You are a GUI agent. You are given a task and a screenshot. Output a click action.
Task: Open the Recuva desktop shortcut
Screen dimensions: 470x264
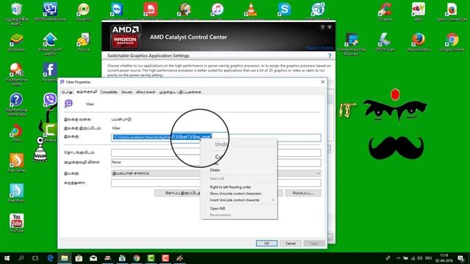[x=84, y=43]
